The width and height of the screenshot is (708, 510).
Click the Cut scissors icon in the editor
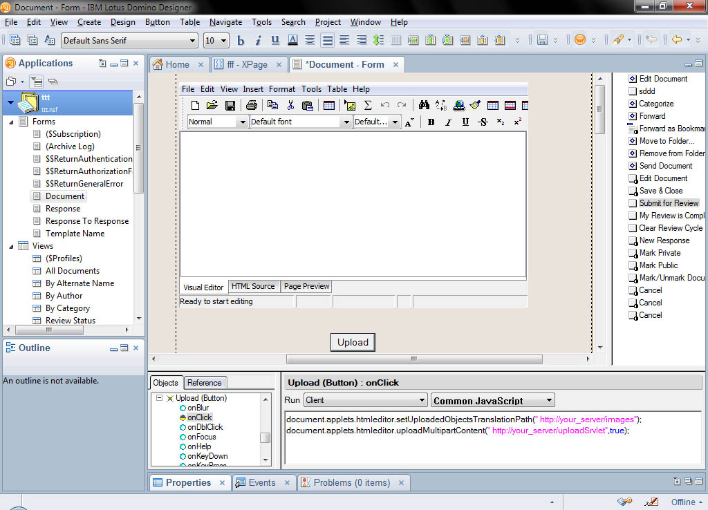coord(290,105)
